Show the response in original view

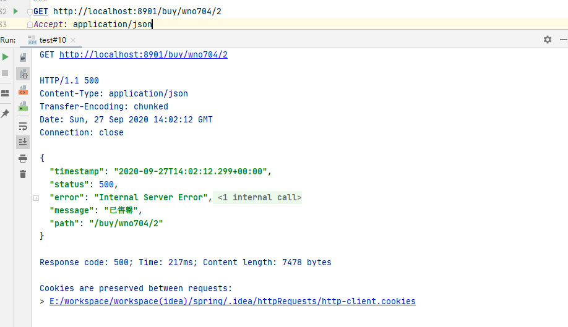(23, 57)
